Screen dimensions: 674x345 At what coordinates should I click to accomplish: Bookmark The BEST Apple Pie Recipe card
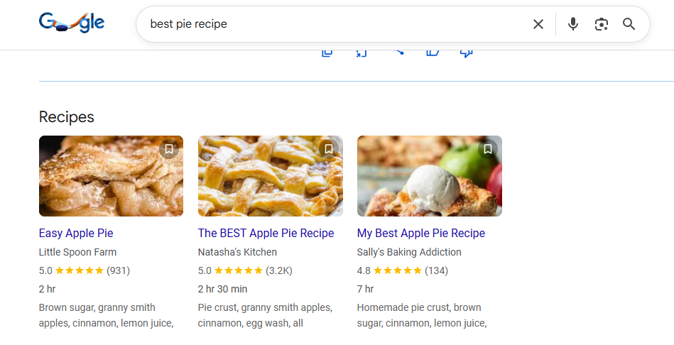tap(329, 149)
